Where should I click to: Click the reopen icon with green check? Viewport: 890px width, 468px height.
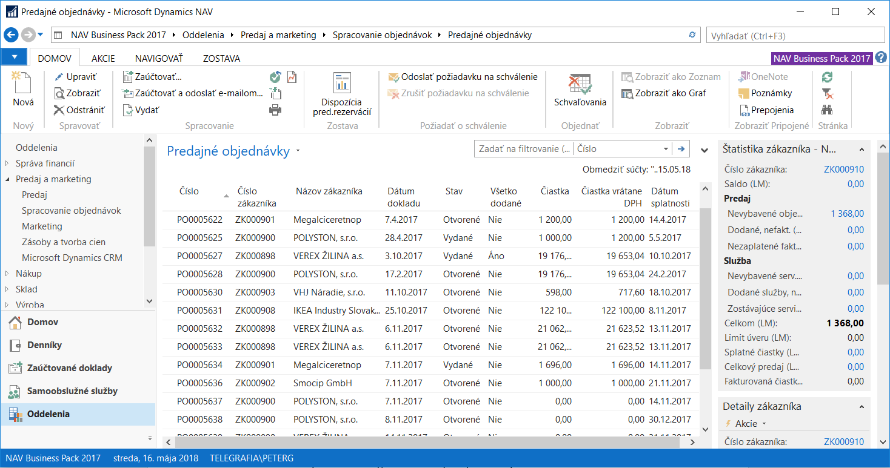click(x=275, y=77)
